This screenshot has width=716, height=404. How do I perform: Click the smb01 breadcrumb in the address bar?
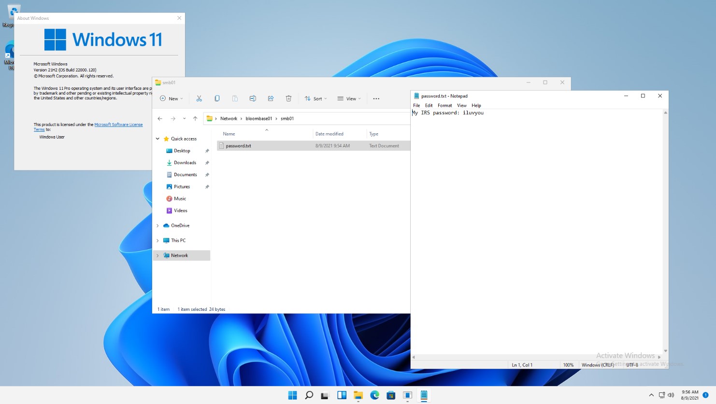click(287, 118)
